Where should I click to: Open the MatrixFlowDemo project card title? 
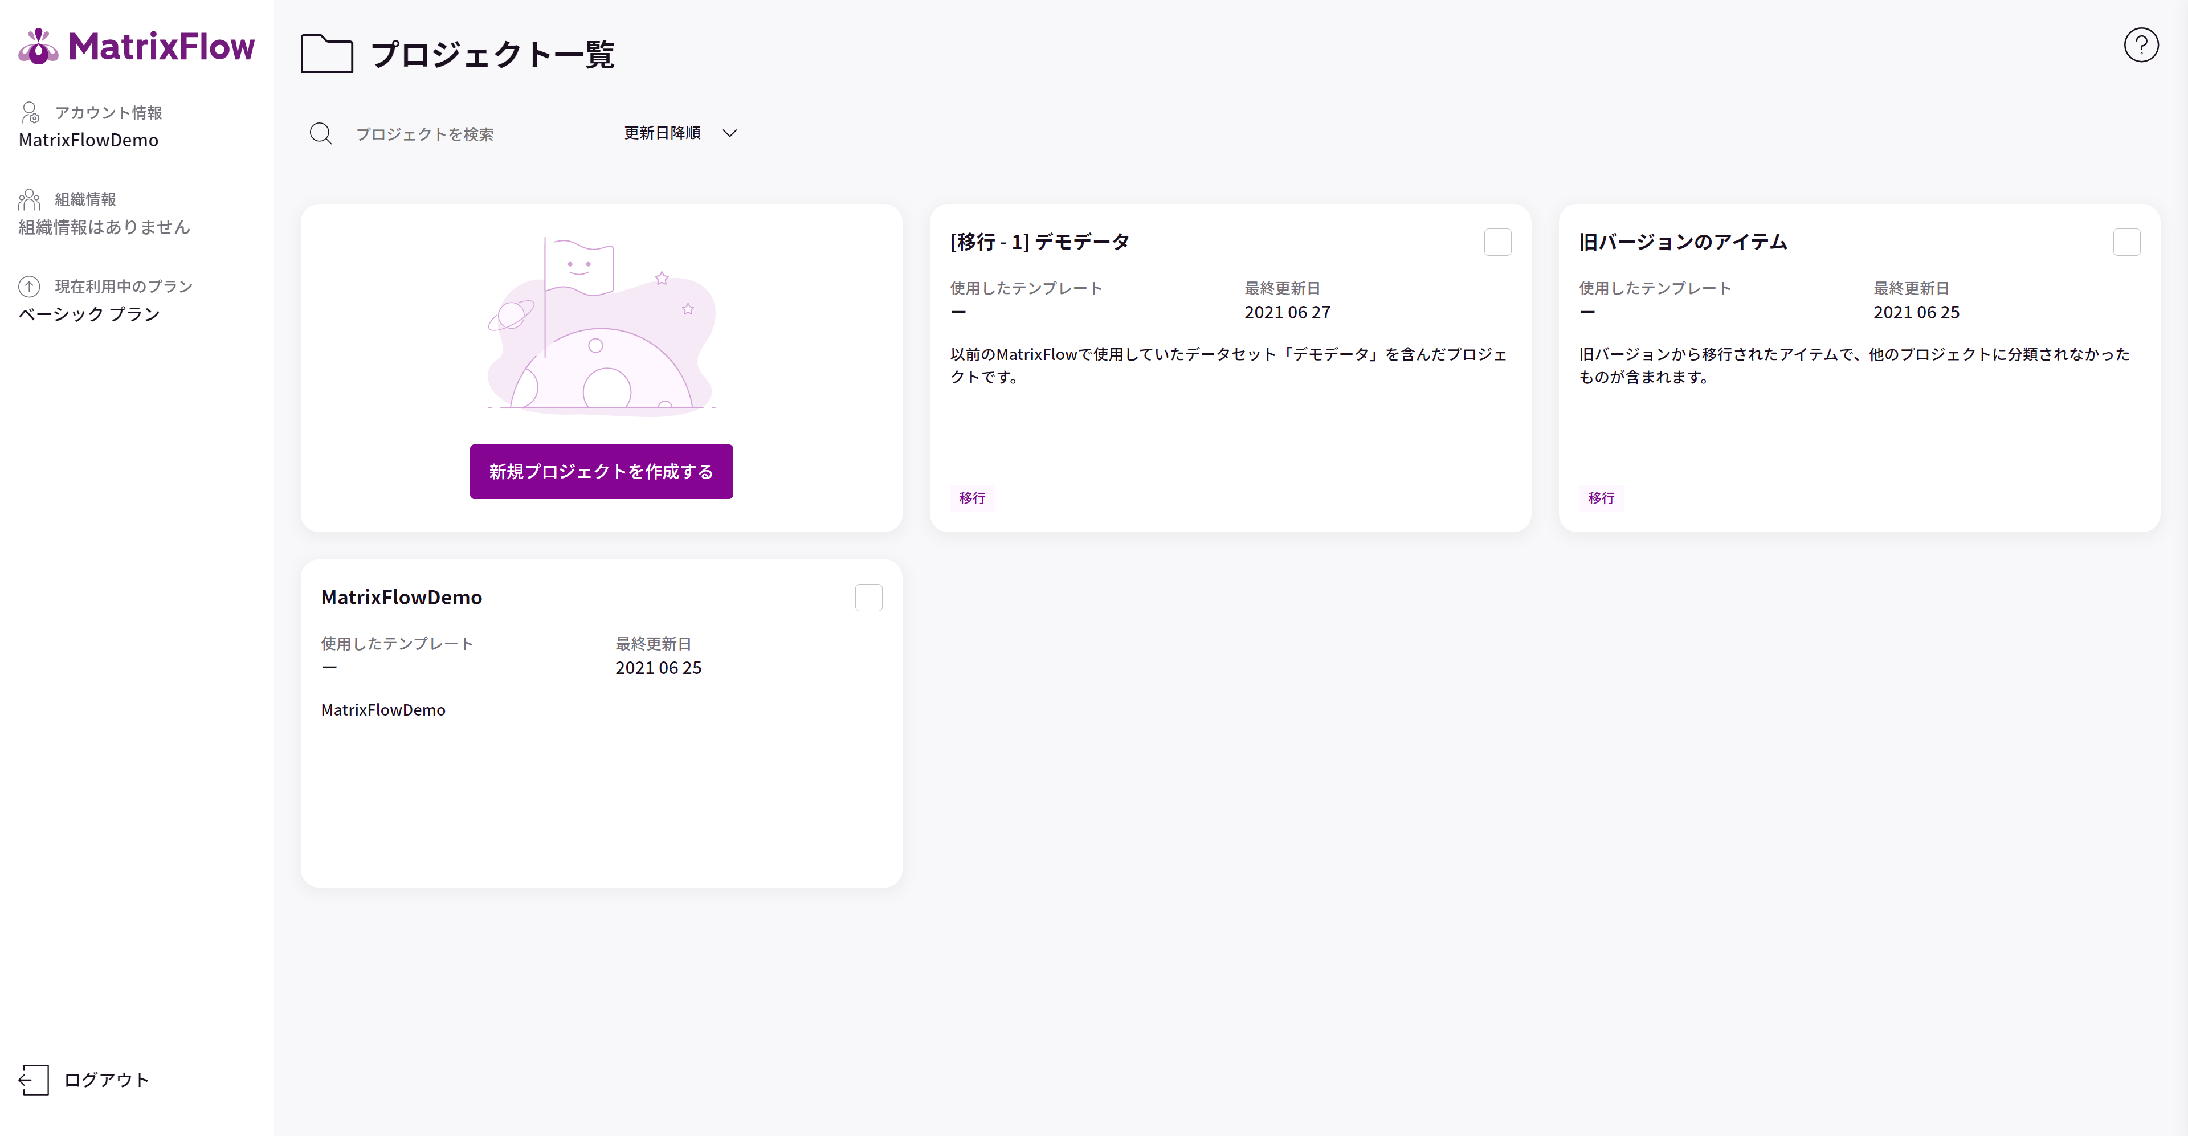[402, 598]
